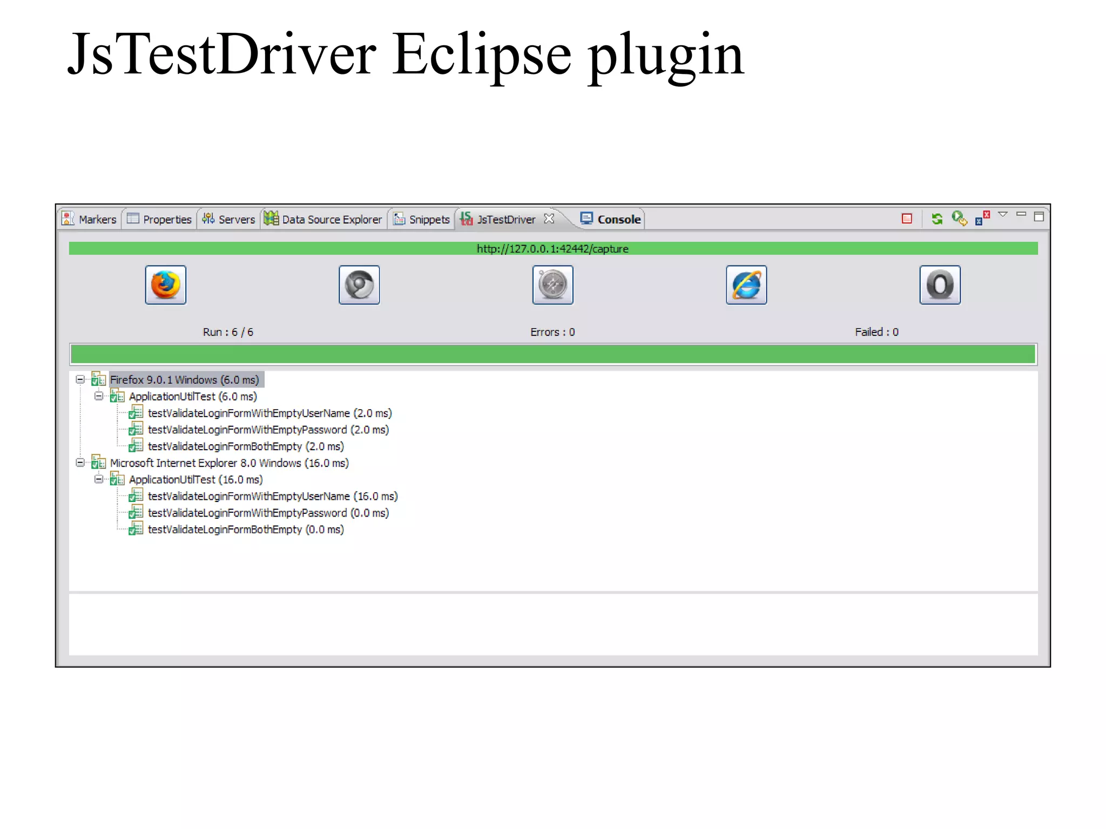Maximize the JsTestDriver view panel
This screenshot has height=829, width=1106.
[1039, 216]
